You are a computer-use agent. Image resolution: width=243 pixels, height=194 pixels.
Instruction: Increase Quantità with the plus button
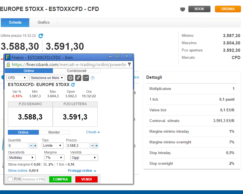[x=35, y=146]
